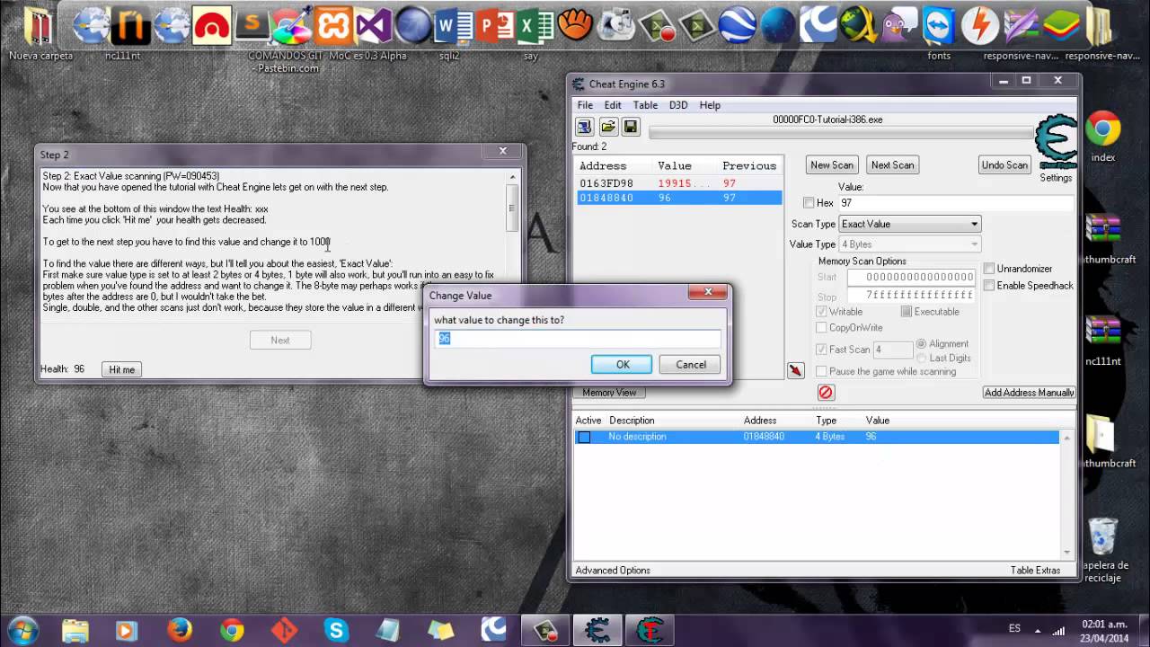
Task: Click the New Scan button
Action: point(832,164)
